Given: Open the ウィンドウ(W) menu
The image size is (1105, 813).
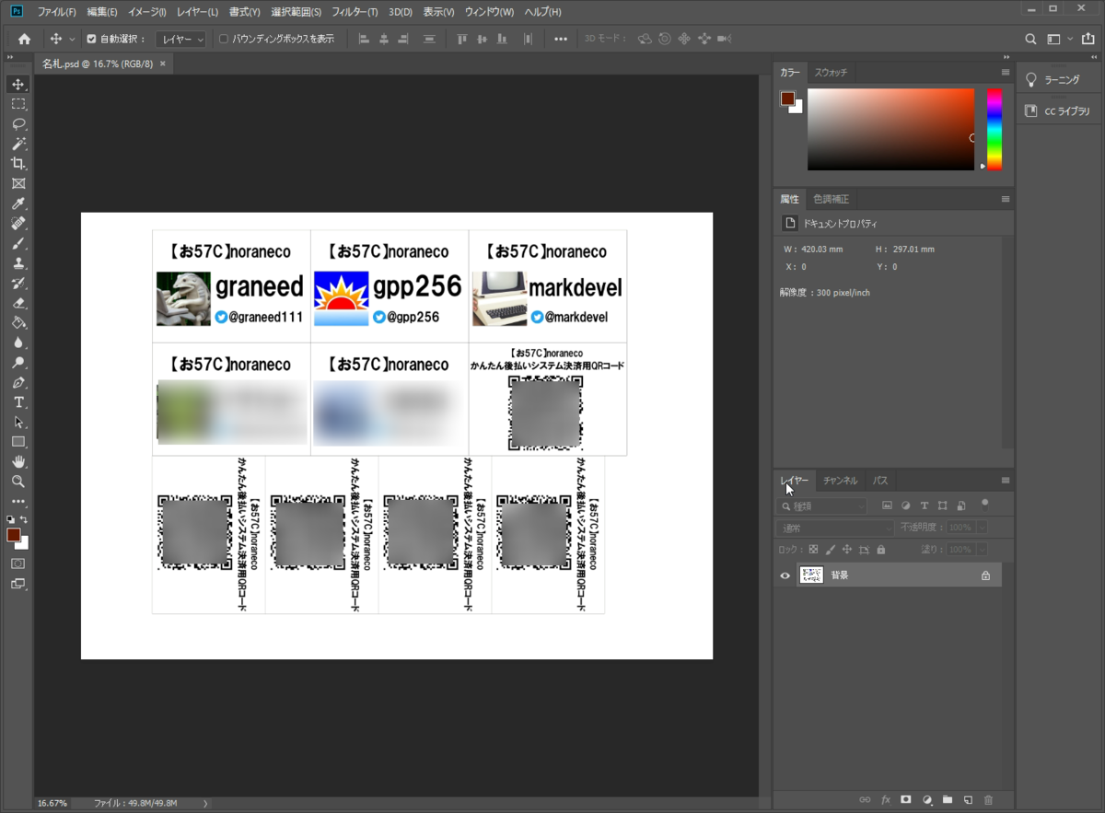Looking at the screenshot, I should pyautogui.click(x=489, y=12).
